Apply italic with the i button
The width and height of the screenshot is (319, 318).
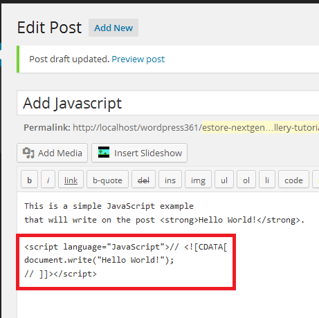(48, 180)
